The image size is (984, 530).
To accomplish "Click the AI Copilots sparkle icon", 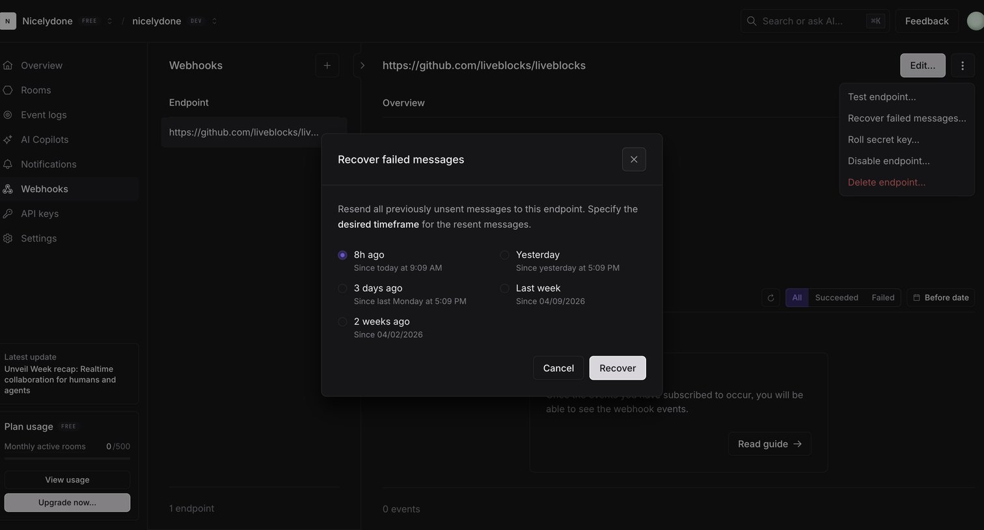I will [x=8, y=139].
